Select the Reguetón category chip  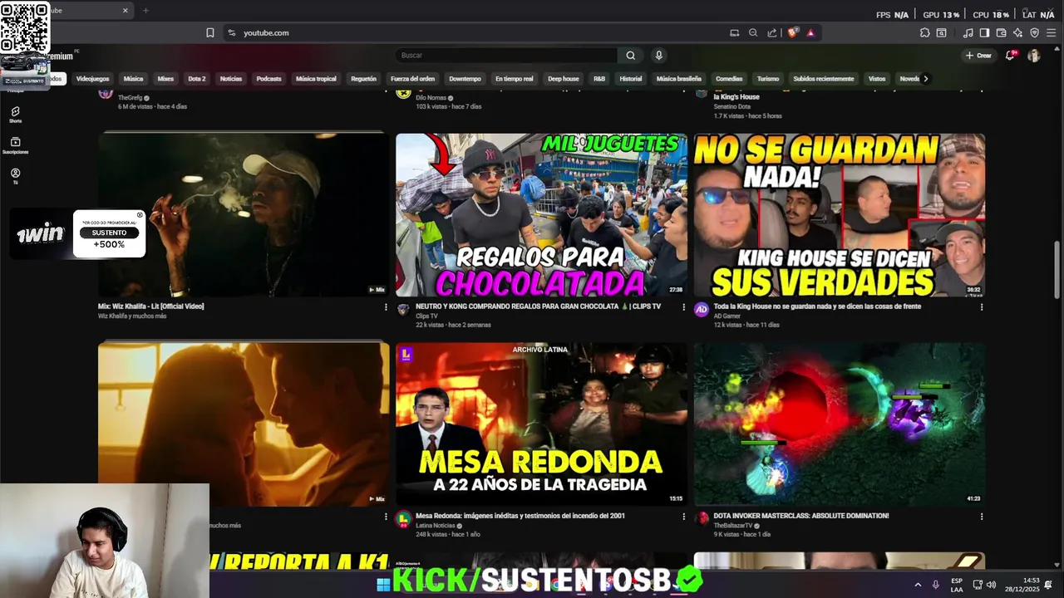point(363,79)
